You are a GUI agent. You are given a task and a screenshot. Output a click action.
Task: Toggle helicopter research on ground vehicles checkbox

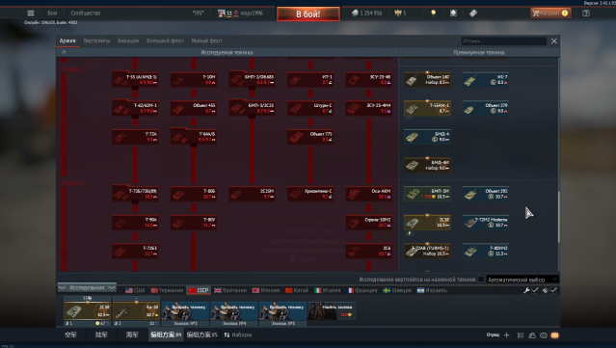click(x=481, y=280)
